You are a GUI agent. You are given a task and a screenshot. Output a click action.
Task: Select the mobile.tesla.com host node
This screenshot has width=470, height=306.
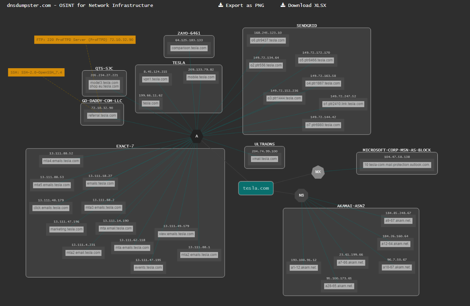tap(201, 77)
